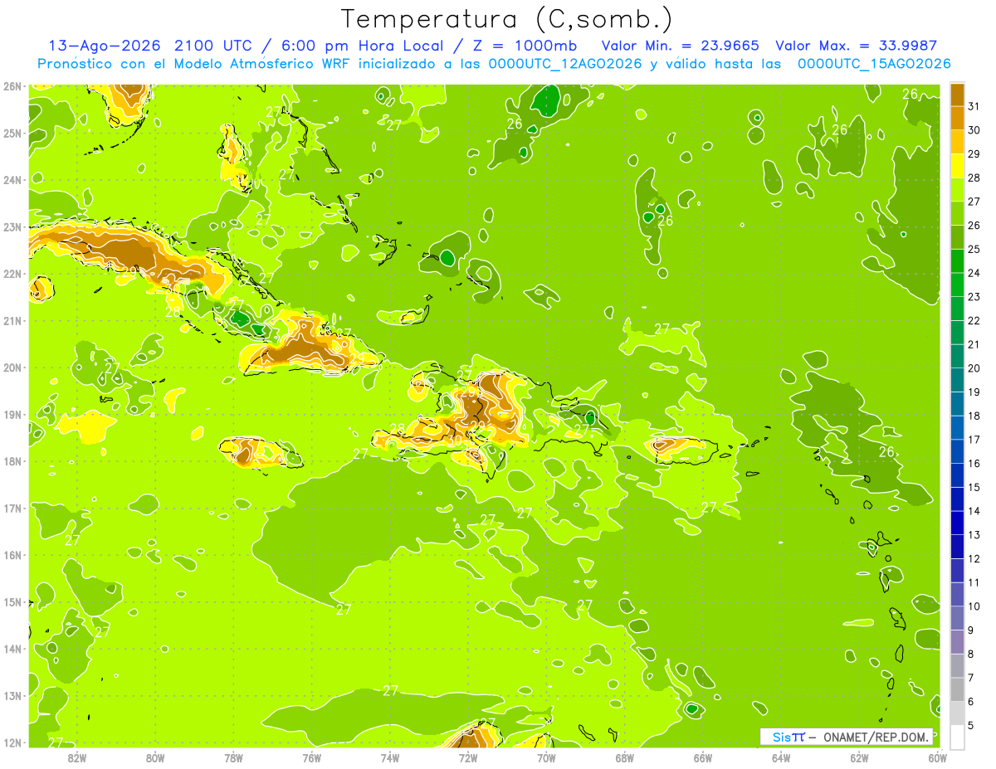Pick the legend color between 30 and 31

[x=957, y=118]
